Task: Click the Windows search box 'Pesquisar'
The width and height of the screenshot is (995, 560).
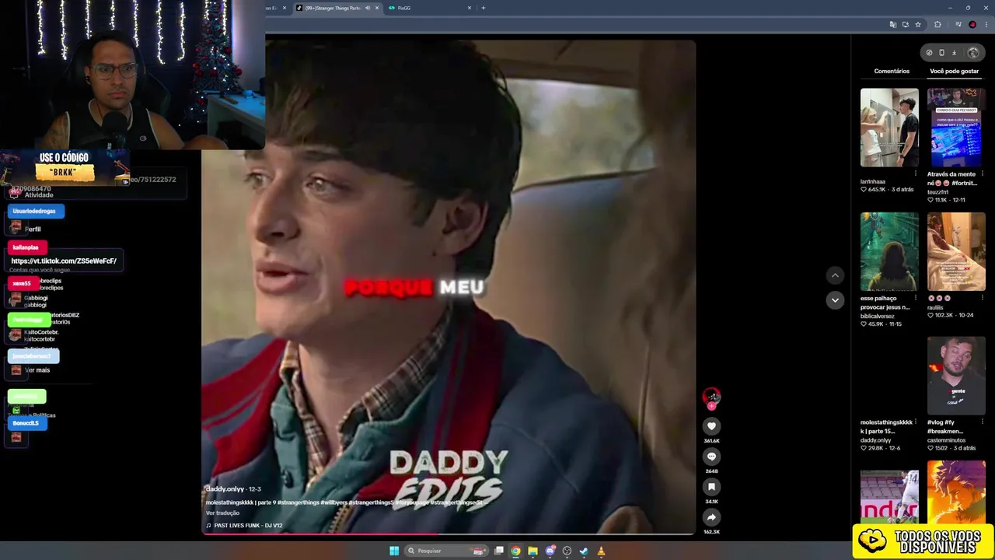Action: point(448,551)
